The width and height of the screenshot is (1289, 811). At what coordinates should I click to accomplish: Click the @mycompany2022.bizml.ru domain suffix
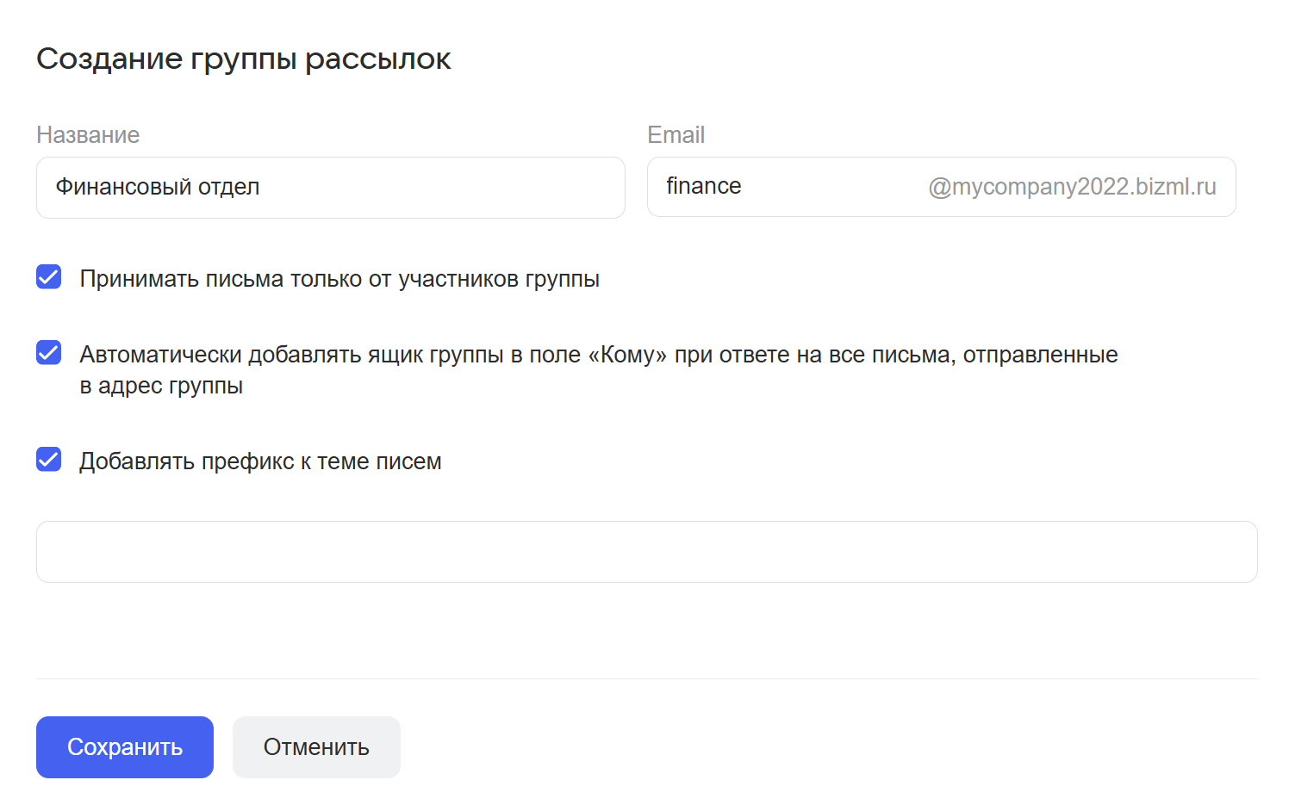[1072, 187]
